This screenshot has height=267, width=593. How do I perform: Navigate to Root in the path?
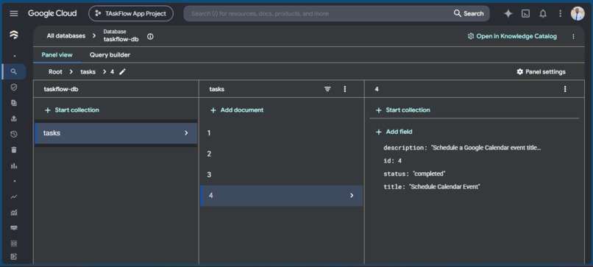pyautogui.click(x=55, y=71)
